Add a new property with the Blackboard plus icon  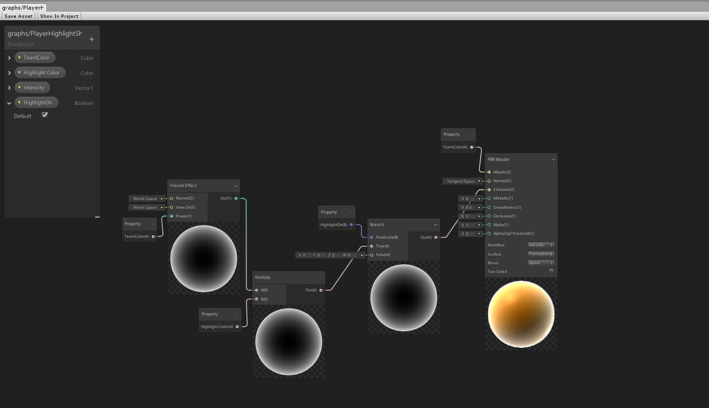coord(91,39)
